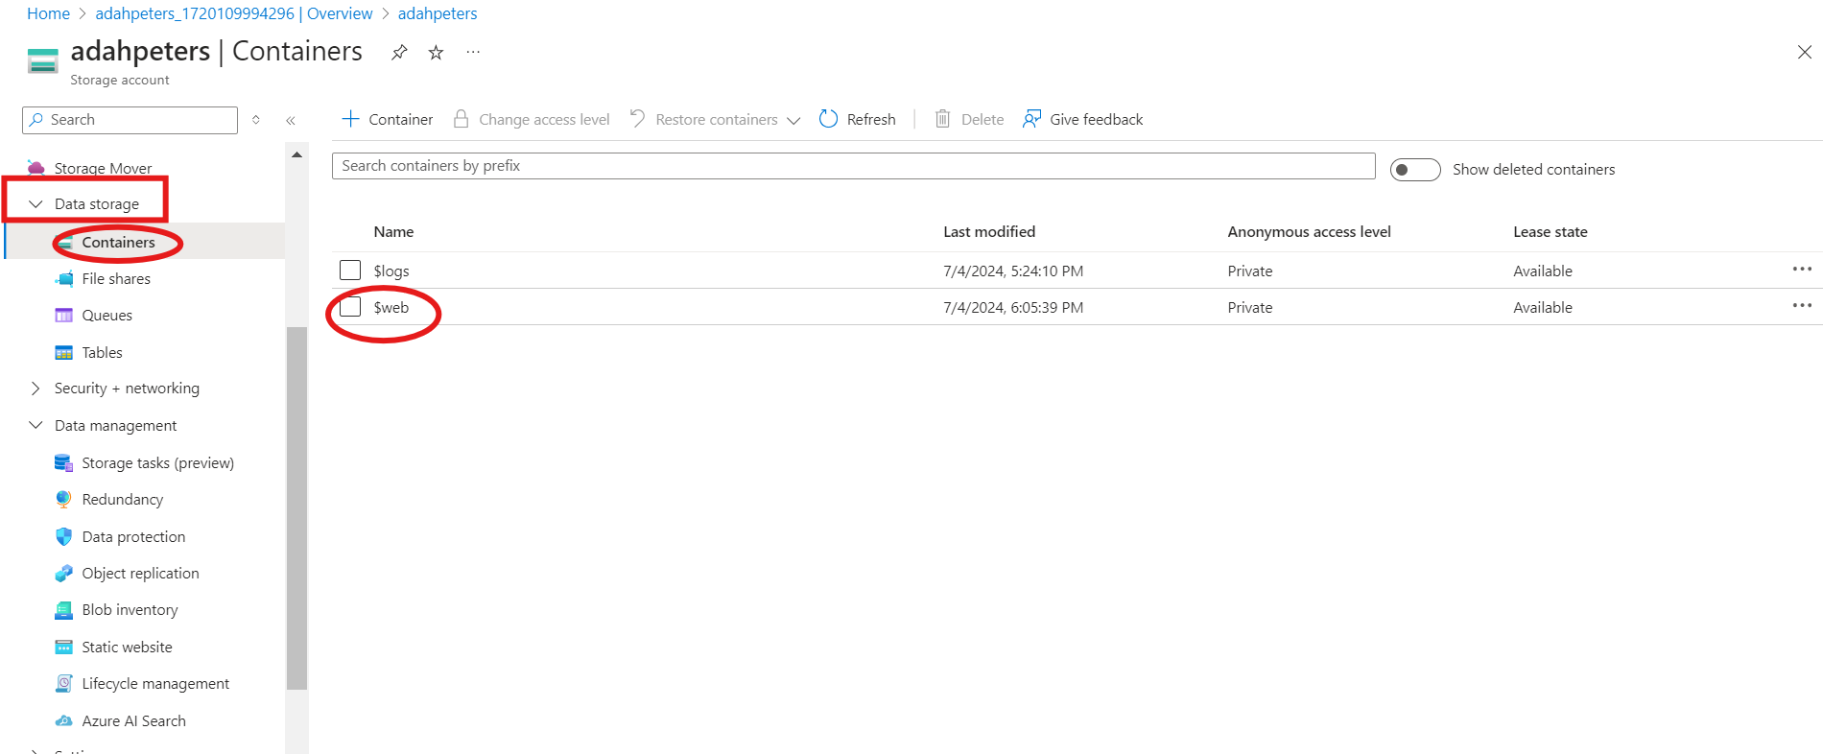
Task: Open Give feedback
Action: point(1083,119)
